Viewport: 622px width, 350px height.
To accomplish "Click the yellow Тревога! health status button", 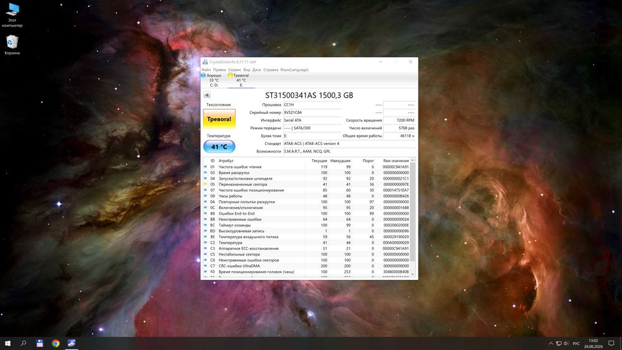I will tap(219, 119).
